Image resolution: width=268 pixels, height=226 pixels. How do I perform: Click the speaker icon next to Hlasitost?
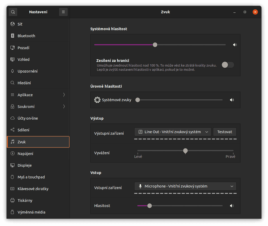[x=232, y=205]
